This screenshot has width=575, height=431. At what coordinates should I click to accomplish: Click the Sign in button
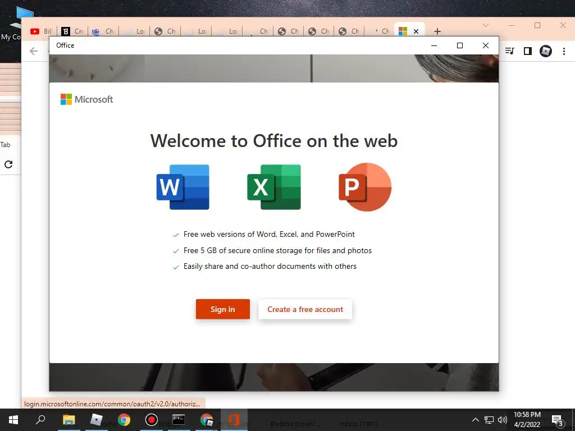click(x=222, y=309)
